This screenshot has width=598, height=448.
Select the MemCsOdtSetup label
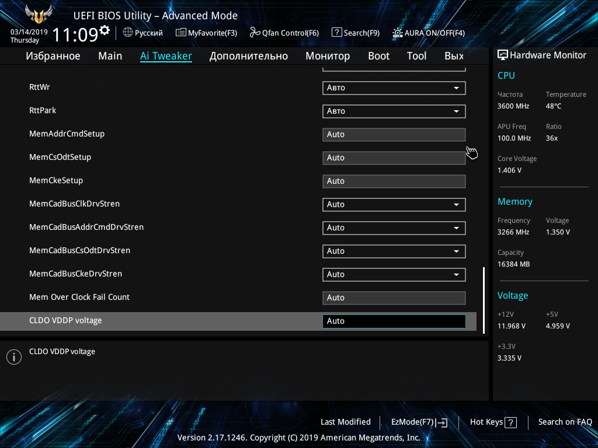coord(60,157)
